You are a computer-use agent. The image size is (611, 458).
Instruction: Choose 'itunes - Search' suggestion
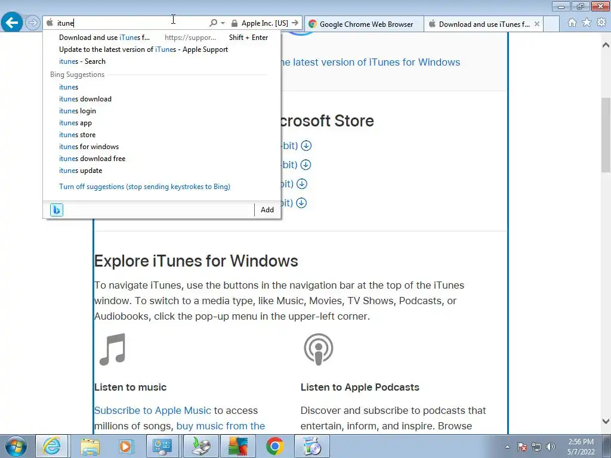coord(161,61)
